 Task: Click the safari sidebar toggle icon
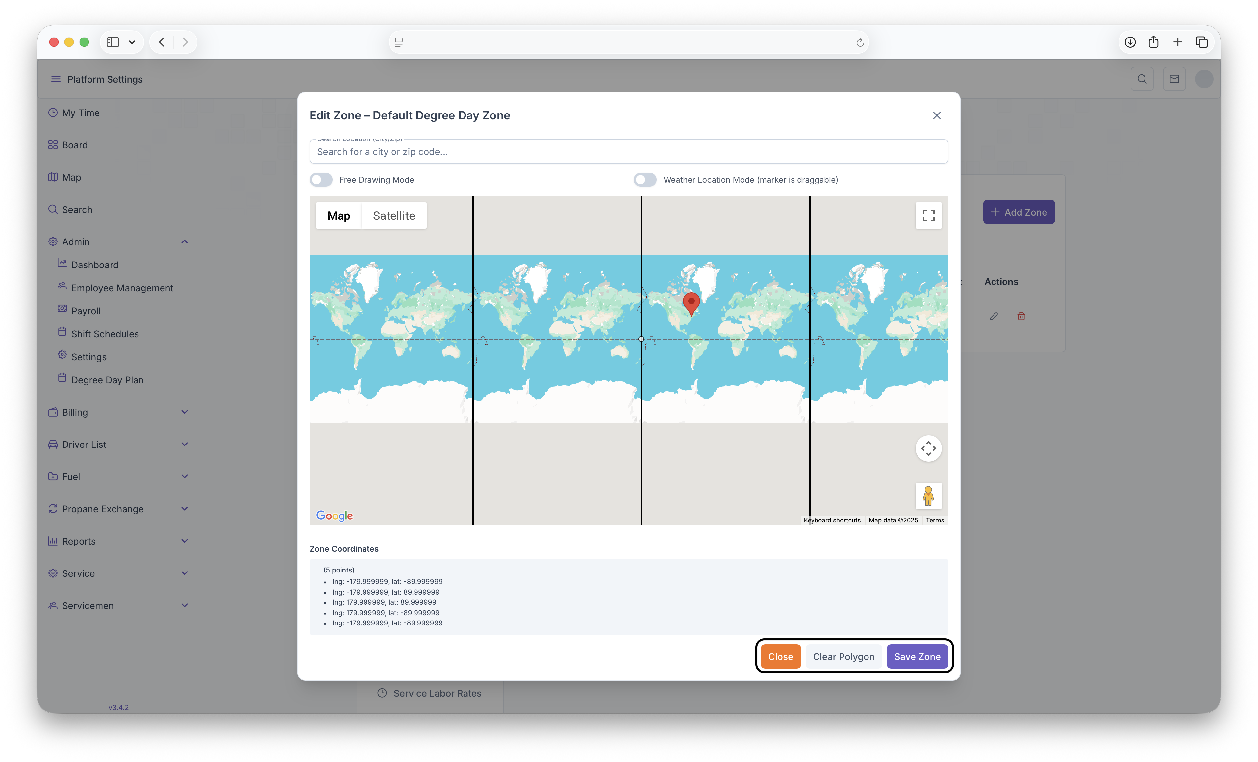point(113,42)
